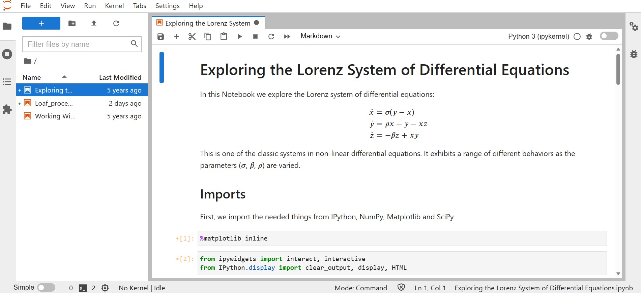The width and height of the screenshot is (641, 293).
Task: Click the blue New Launcher plus button
Action: point(41,23)
